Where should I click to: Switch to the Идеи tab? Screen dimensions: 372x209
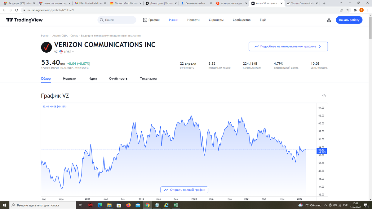[x=93, y=79]
